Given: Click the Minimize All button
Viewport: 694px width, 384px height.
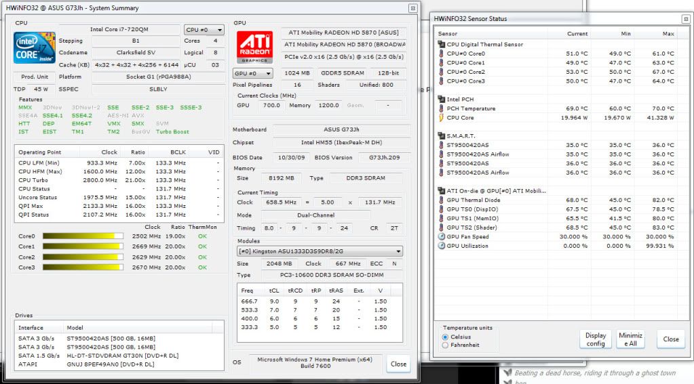Looking at the screenshot, I should pos(630,339).
